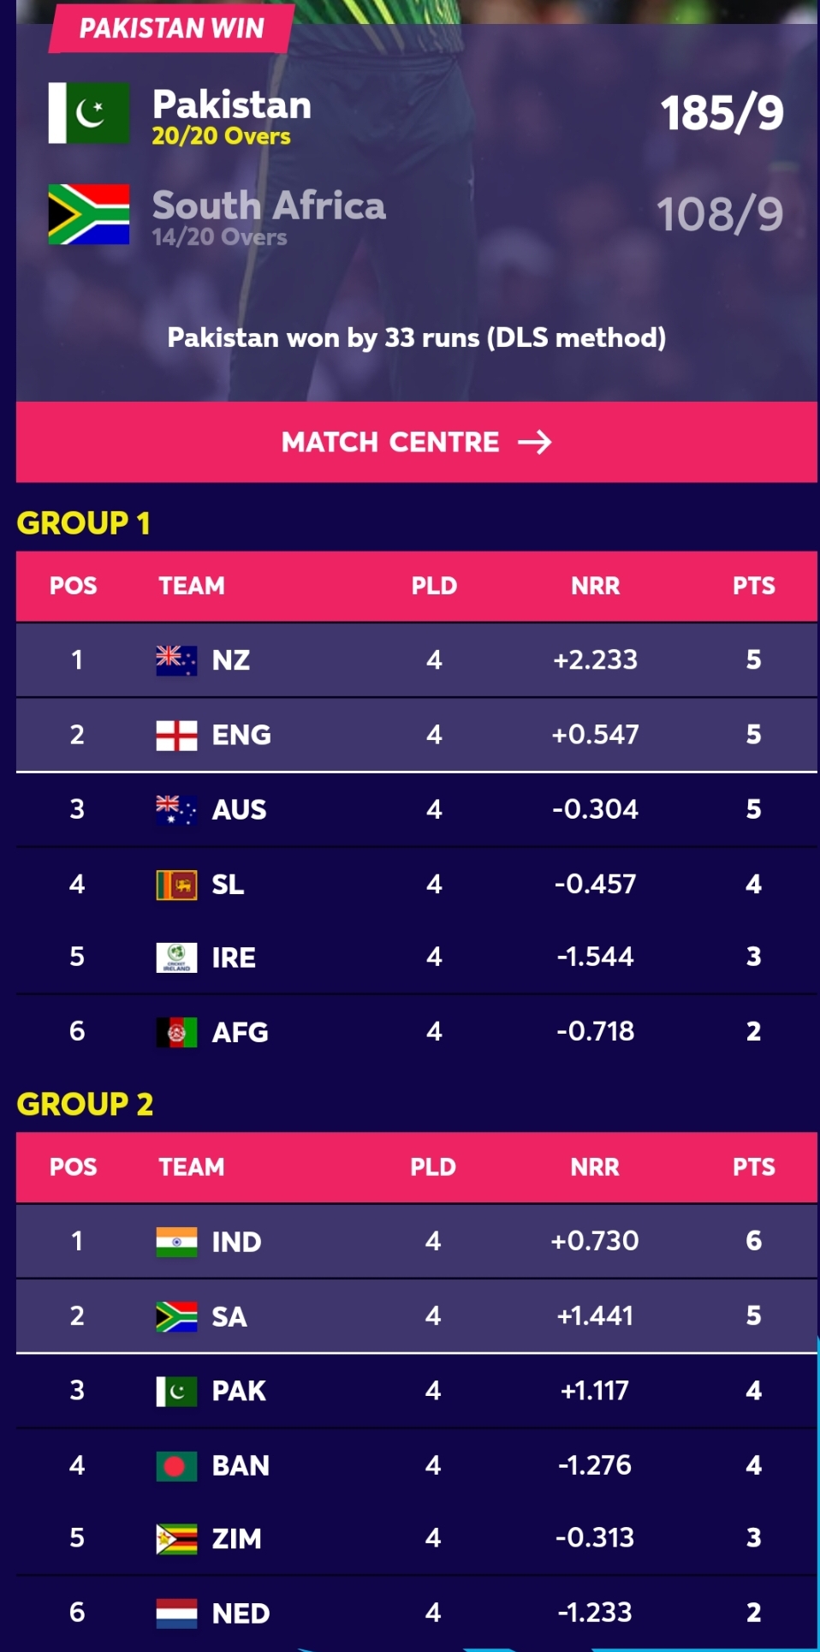The image size is (820, 1652).
Task: Select the AUS row in Group 1
Action: [x=416, y=809]
